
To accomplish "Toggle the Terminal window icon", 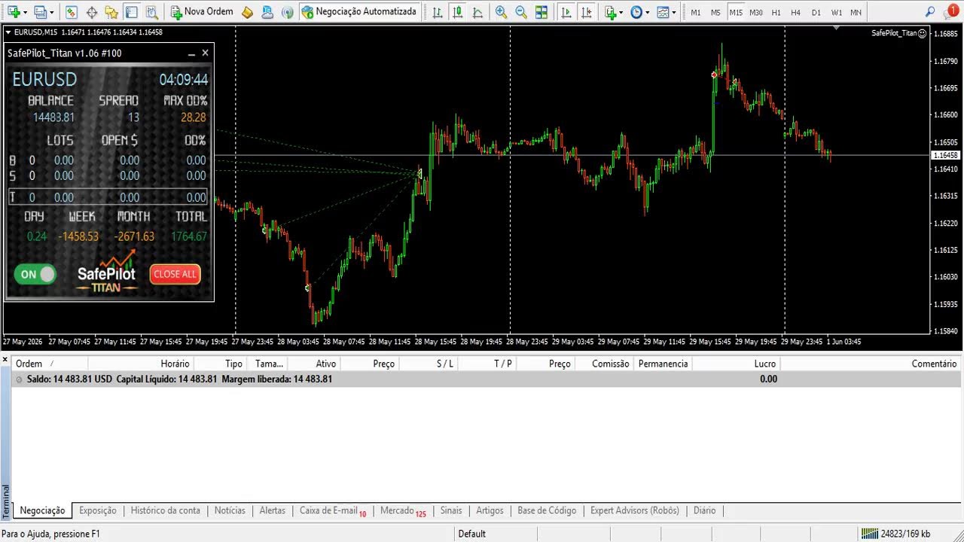I will click(x=131, y=12).
